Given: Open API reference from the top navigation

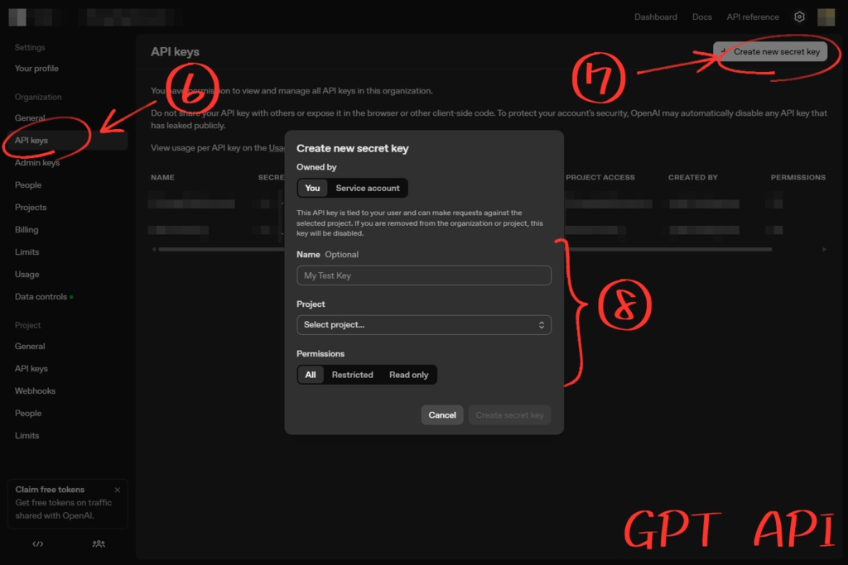Looking at the screenshot, I should (x=752, y=17).
